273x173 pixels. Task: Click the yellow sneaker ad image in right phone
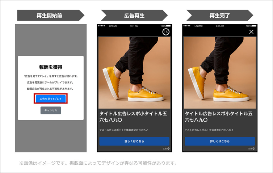[220, 73]
